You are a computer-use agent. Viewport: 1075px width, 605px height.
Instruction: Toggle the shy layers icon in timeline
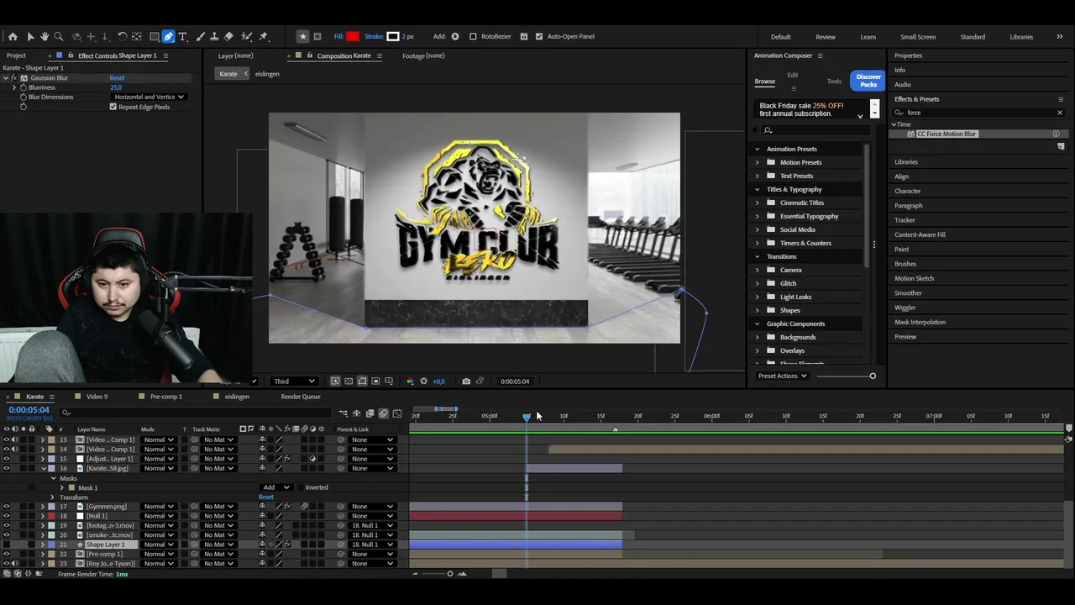[356, 413]
